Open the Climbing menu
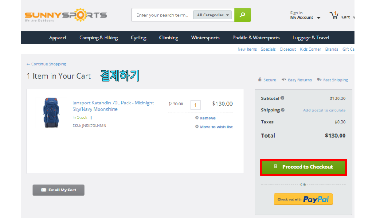 pyautogui.click(x=169, y=38)
